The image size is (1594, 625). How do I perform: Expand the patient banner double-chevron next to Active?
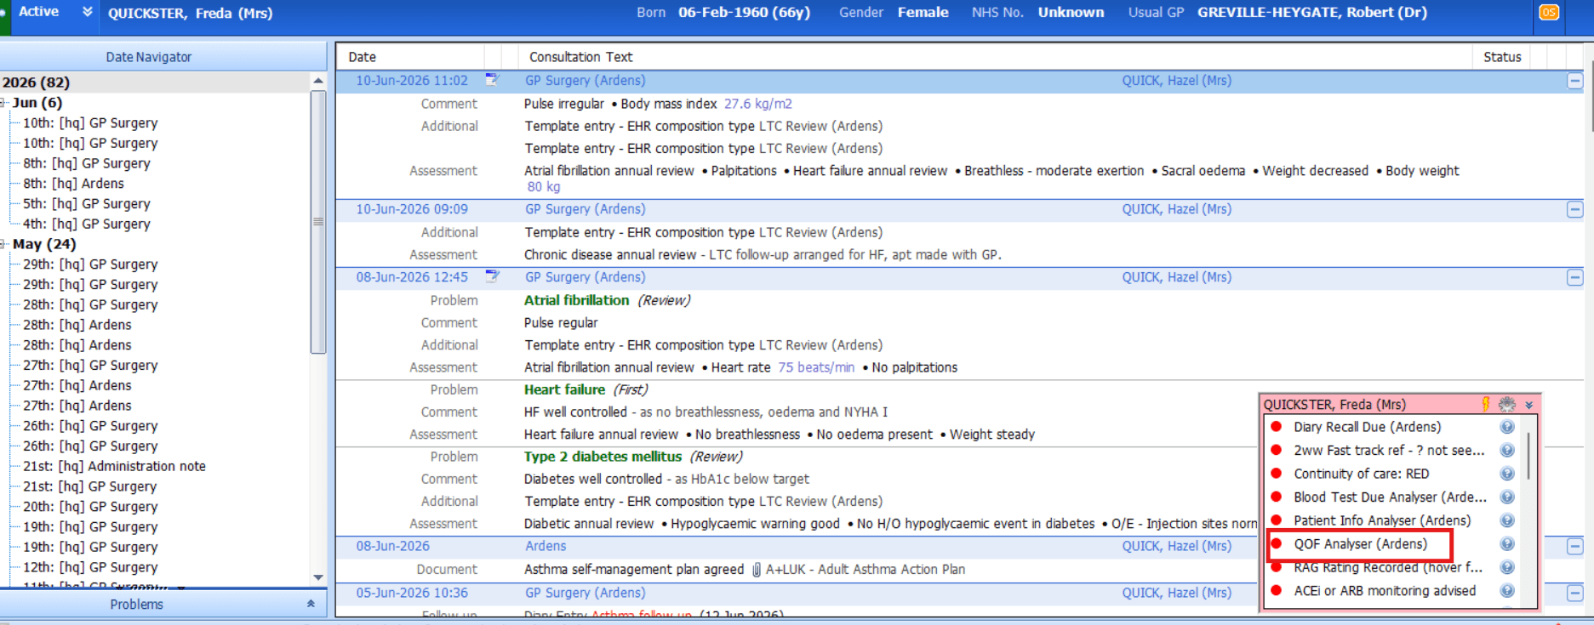(87, 12)
